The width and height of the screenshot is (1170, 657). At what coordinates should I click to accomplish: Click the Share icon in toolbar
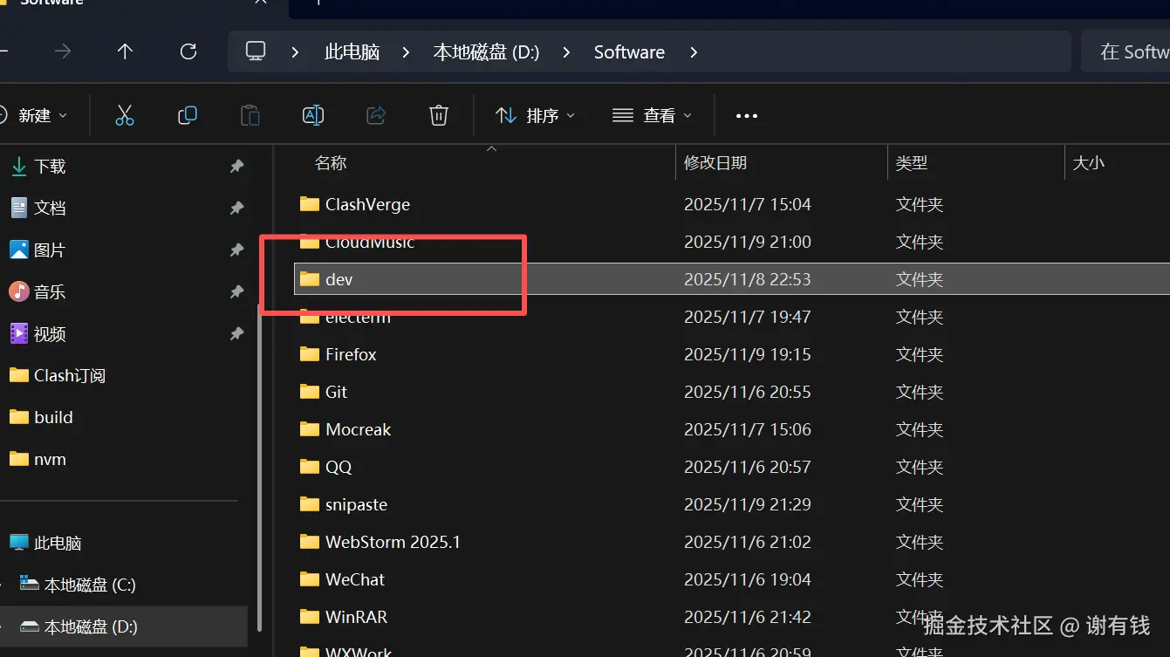[376, 115]
